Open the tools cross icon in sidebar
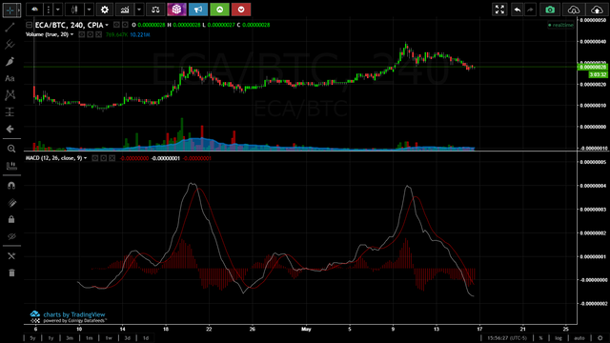Screen dimensions: 610x343 [x=11, y=256]
